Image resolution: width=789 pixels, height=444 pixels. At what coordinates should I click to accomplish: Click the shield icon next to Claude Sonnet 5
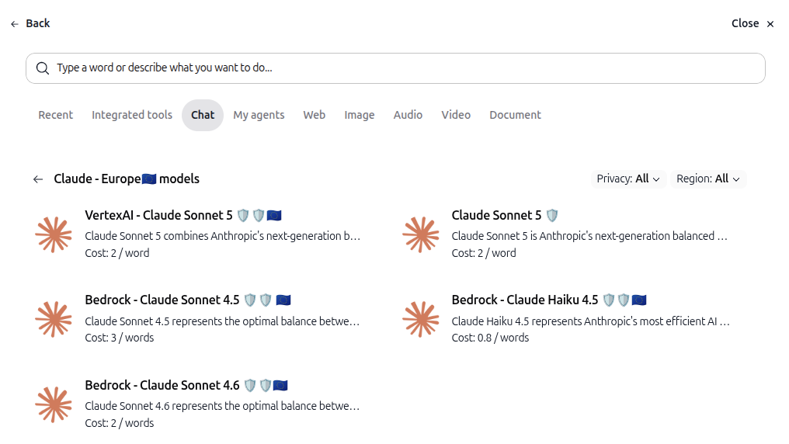click(x=552, y=216)
